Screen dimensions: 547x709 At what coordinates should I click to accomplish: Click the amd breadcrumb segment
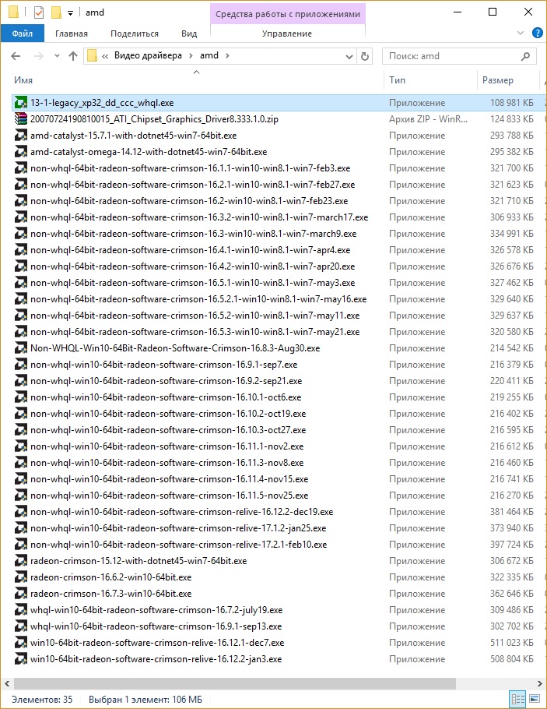click(x=209, y=55)
